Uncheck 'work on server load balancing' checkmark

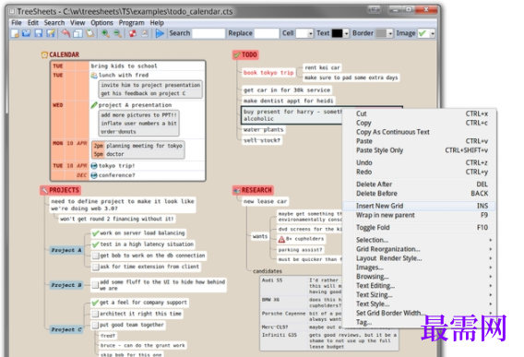click(96, 233)
